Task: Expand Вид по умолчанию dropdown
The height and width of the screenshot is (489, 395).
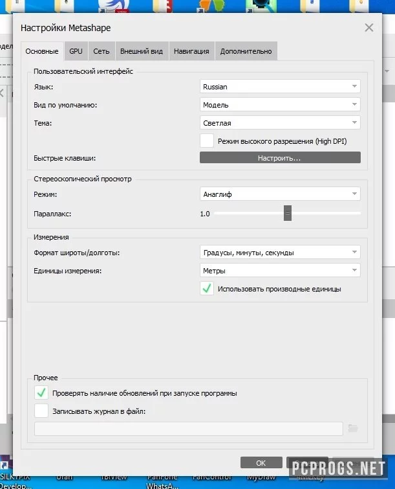Action: tap(280, 104)
